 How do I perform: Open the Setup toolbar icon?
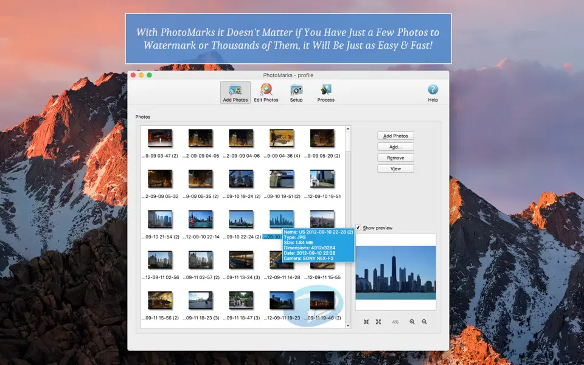[x=296, y=91]
